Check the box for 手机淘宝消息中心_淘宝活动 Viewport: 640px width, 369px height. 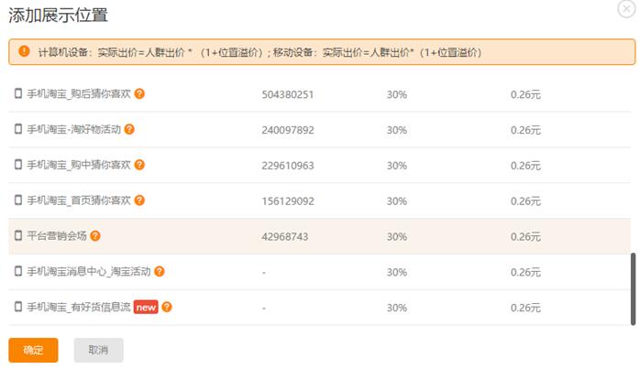coord(18,271)
